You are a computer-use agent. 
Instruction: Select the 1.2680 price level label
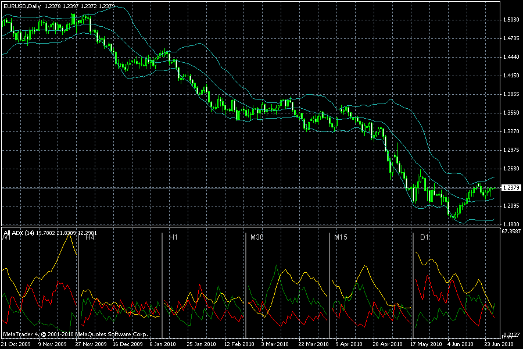[511, 169]
